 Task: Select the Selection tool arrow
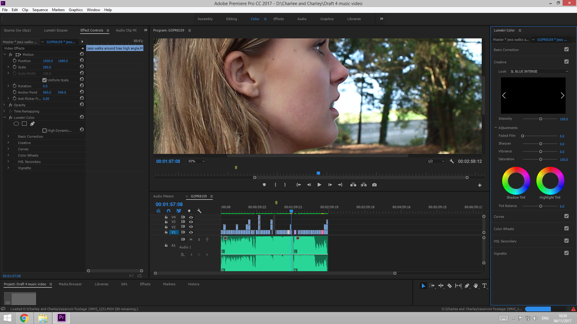(423, 286)
